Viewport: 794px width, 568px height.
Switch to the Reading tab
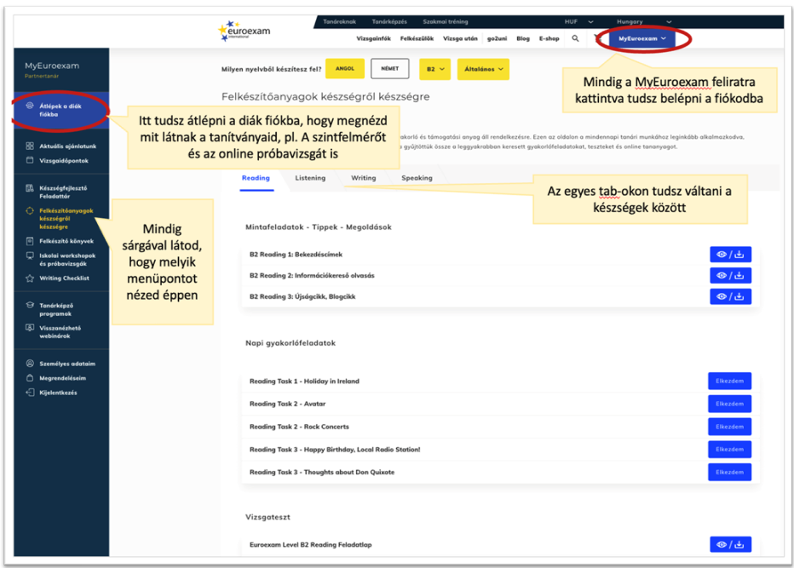256,178
